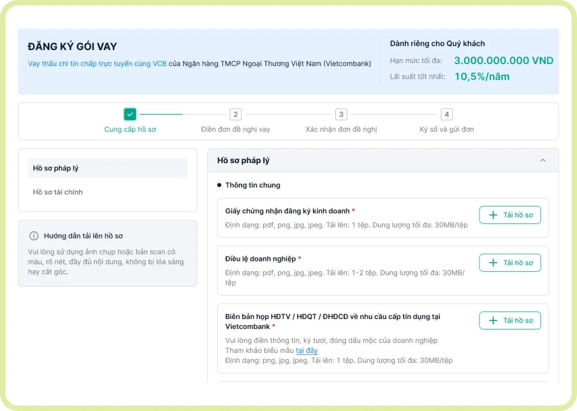The width and height of the screenshot is (577, 411).
Task: Click the '3.000.000.000 VND' limit value
Action: coord(504,61)
